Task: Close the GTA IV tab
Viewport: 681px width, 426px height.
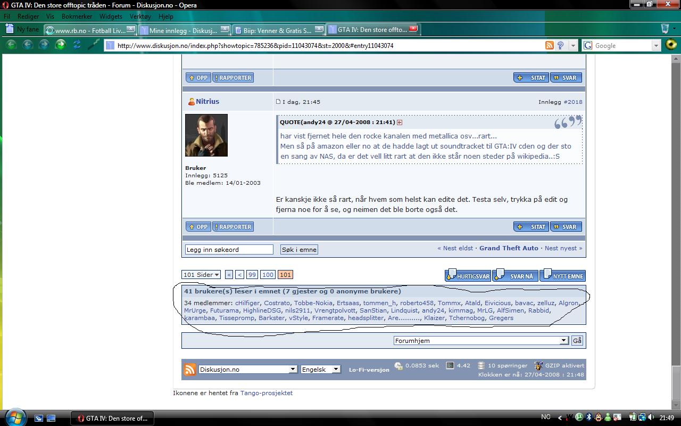Action: pyautogui.click(x=413, y=28)
